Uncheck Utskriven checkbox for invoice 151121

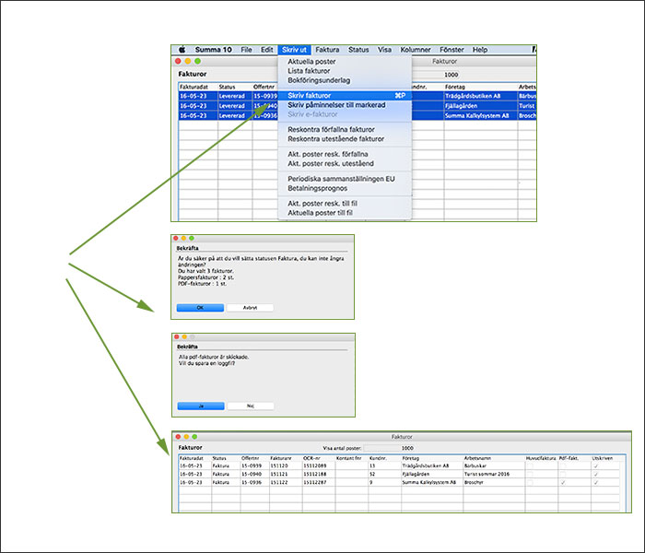pyautogui.click(x=595, y=475)
